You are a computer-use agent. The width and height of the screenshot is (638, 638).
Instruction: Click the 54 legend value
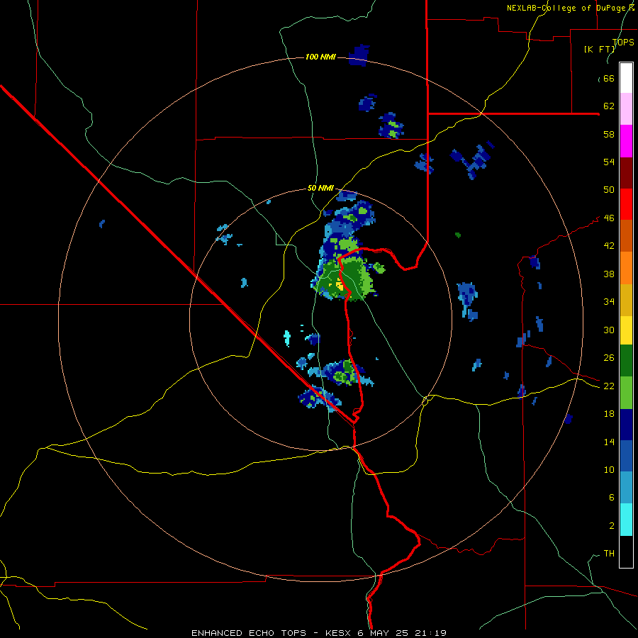tap(609, 162)
